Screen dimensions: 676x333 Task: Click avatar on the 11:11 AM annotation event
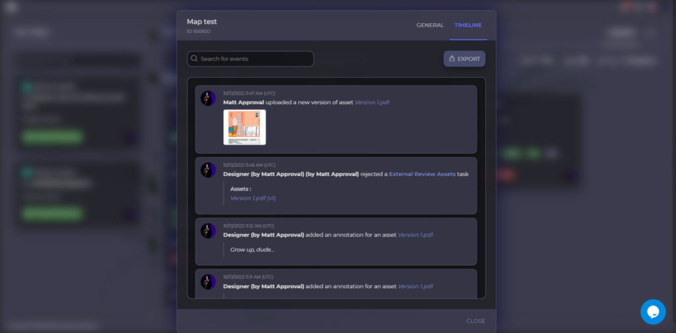(208, 282)
